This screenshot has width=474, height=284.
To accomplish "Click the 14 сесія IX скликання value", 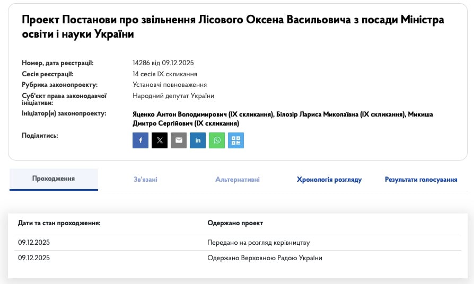I will tap(165, 74).
